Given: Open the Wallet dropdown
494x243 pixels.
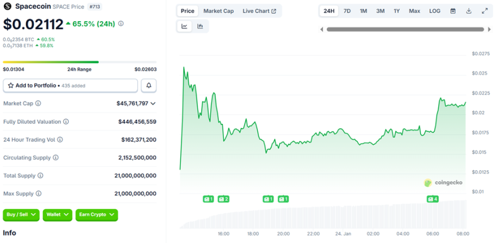Looking at the screenshot, I should [57, 215].
